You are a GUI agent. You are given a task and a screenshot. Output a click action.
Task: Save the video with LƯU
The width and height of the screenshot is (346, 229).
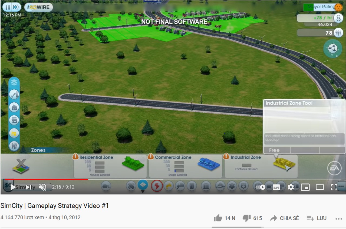click(x=317, y=218)
